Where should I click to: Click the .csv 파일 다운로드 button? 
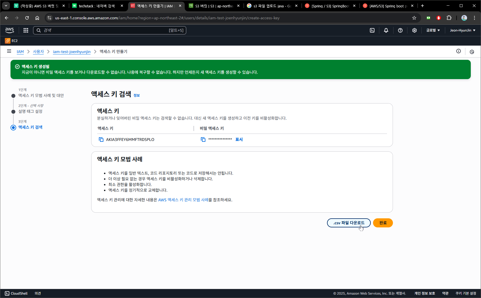click(349, 223)
